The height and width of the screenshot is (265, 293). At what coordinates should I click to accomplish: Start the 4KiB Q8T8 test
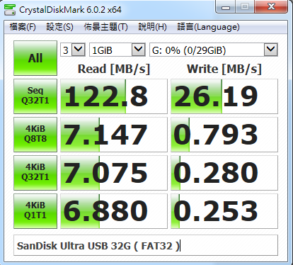35,135
